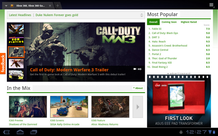Open Final Fantasy XIII entry
The width and height of the screenshot is (218, 136).
tap(162, 63)
